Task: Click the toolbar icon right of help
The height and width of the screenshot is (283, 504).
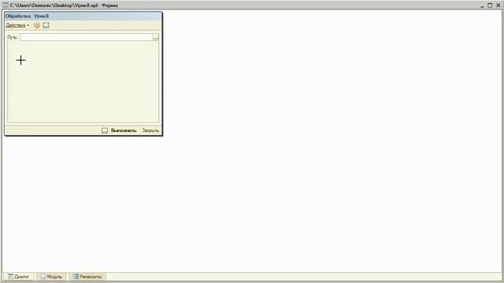Action: click(x=46, y=25)
